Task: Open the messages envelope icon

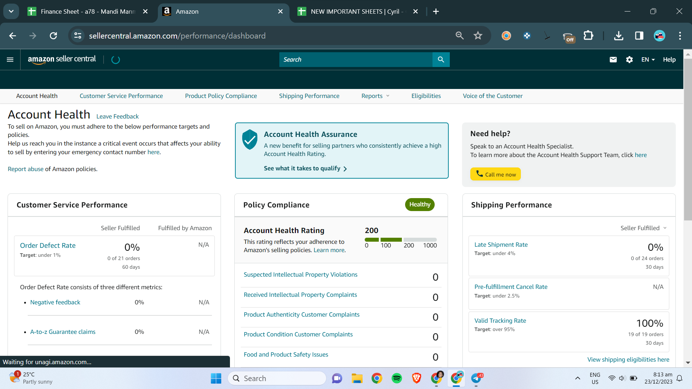Action: click(x=613, y=60)
